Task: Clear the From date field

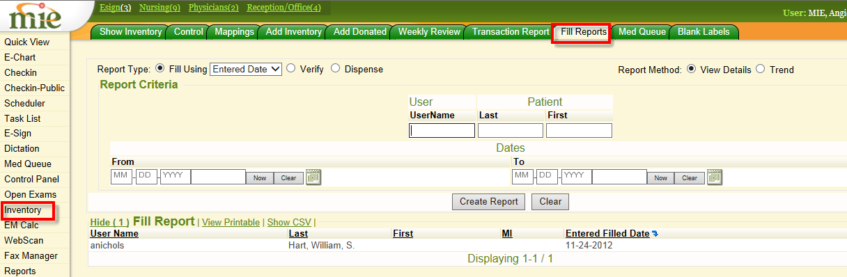Action: tap(288, 177)
